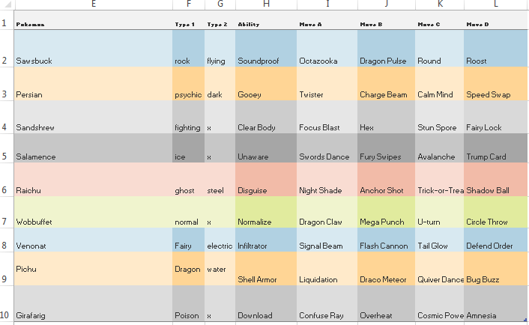Select the Gooey ability cell
Viewport: 529px width, 325px height.
click(266, 84)
